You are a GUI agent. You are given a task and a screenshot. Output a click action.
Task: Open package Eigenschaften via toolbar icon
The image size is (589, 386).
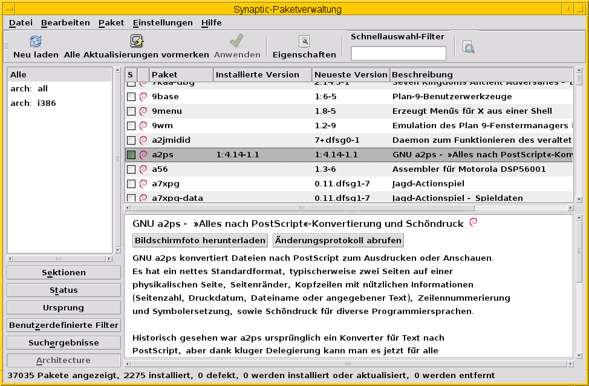[x=304, y=41]
